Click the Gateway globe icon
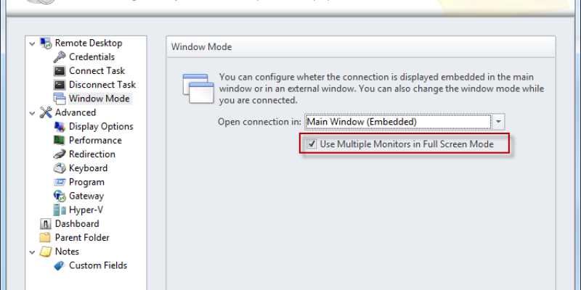Screen dimensions: 581x290 (x=60, y=196)
